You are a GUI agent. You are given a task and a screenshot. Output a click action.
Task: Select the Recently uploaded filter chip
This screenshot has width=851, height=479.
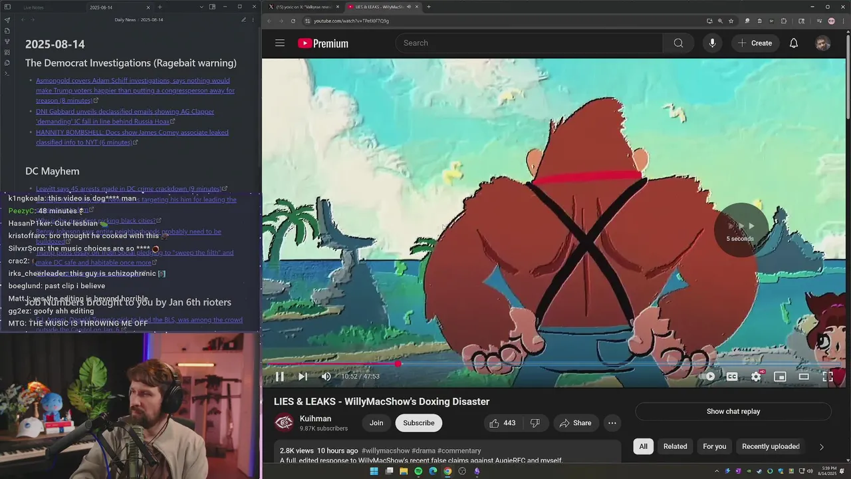click(x=771, y=446)
